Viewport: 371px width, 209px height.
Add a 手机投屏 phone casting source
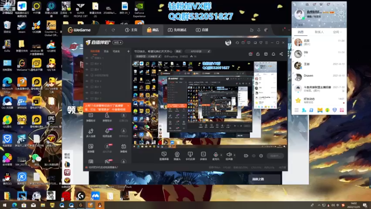(190, 156)
